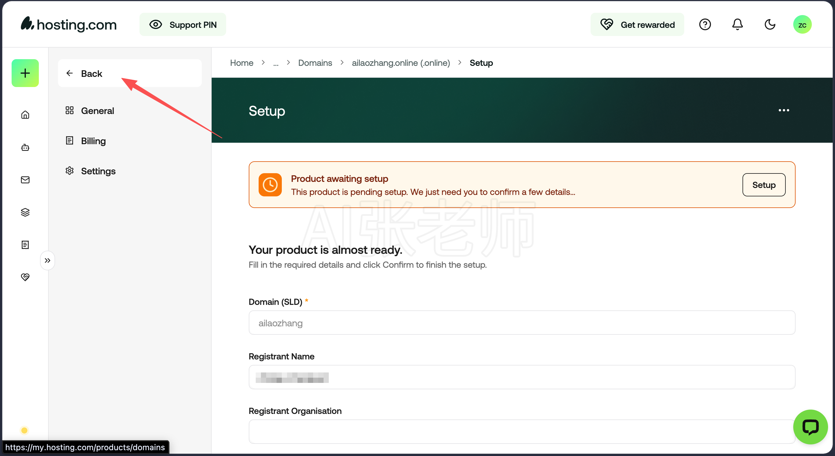
Task: Open the stacked layers icon in sidebar
Action: (25, 212)
